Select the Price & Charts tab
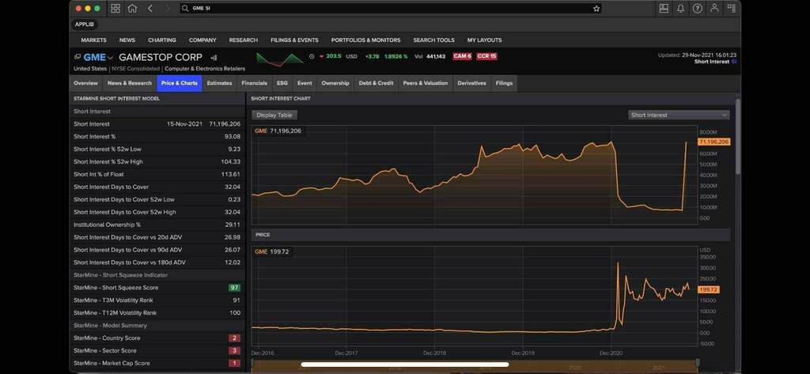810x374 pixels. (x=180, y=83)
